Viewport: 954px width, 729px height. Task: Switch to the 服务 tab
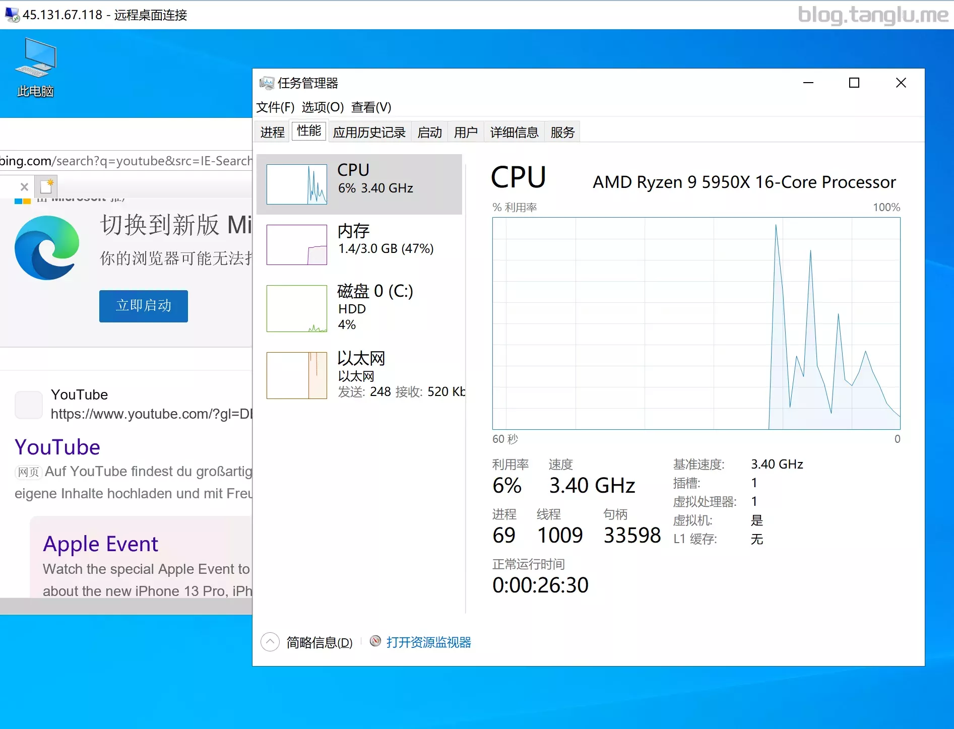[562, 132]
